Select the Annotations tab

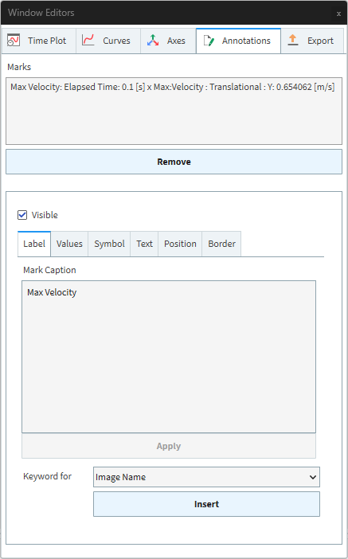coord(238,41)
